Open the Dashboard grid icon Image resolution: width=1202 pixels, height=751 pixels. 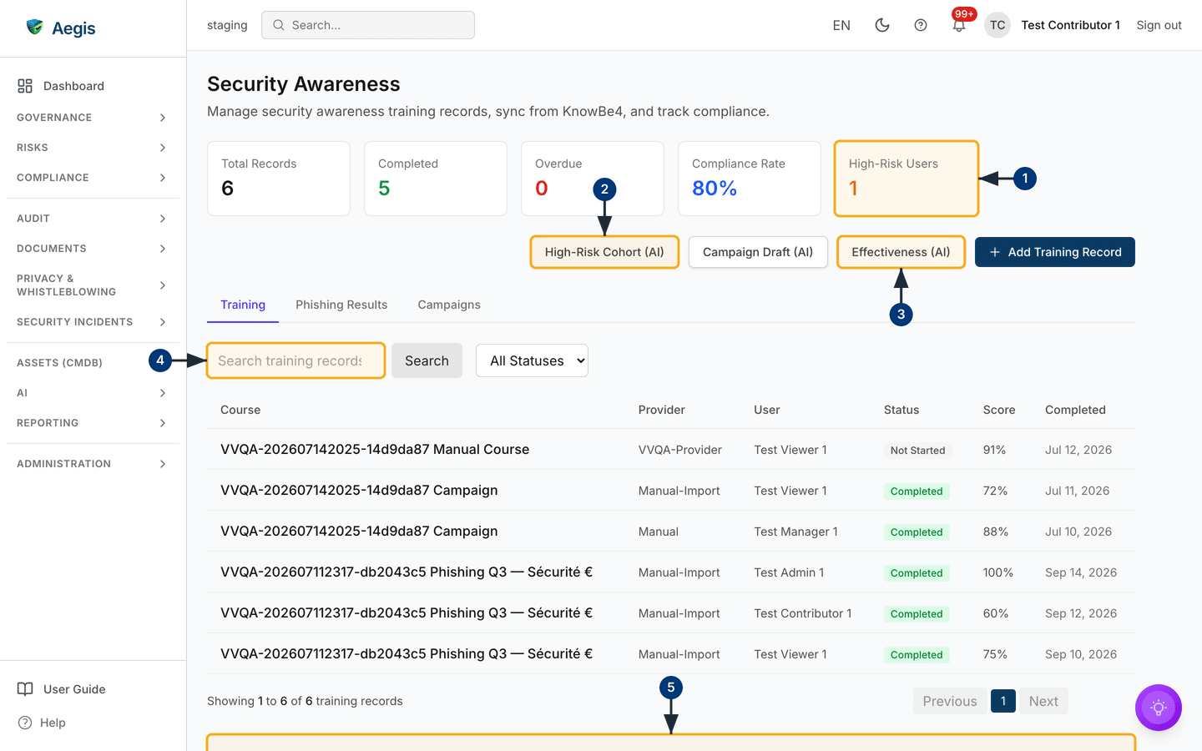point(25,86)
